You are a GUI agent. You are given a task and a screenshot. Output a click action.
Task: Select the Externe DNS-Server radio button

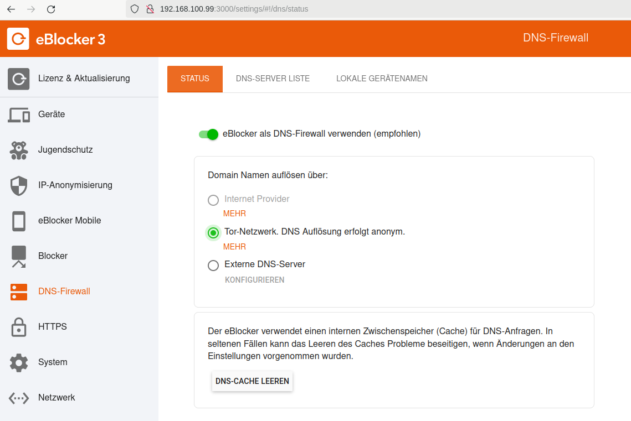213,265
